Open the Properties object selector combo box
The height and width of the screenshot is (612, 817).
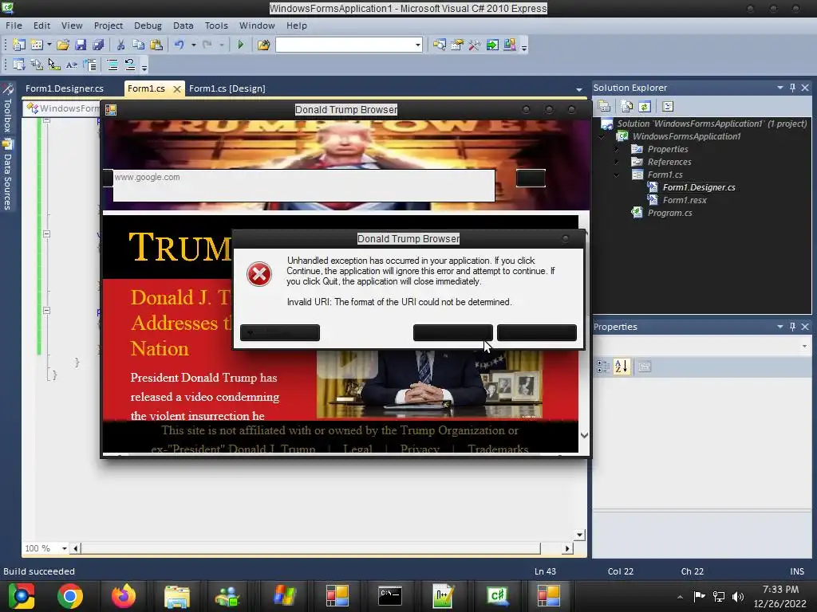702,346
